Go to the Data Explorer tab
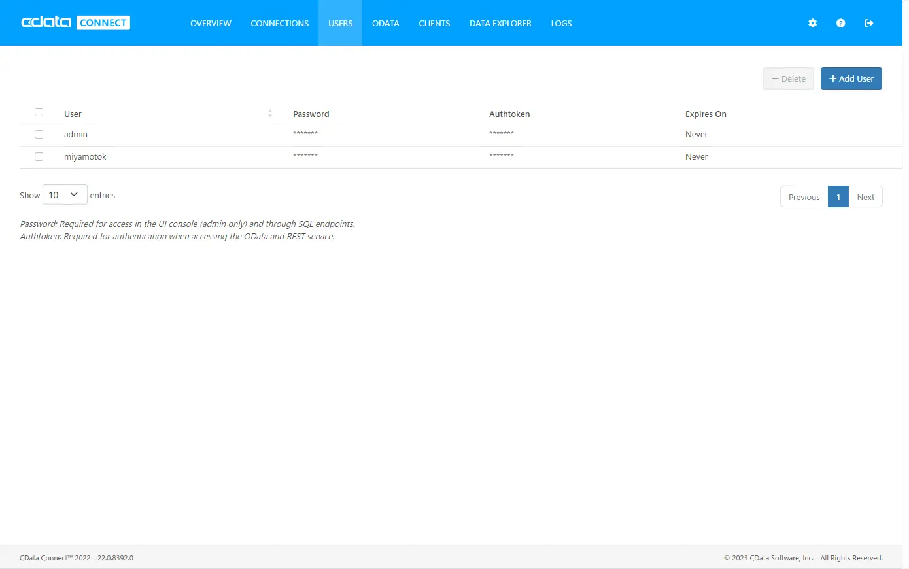Screen dimensions: 909x569 click(x=500, y=23)
